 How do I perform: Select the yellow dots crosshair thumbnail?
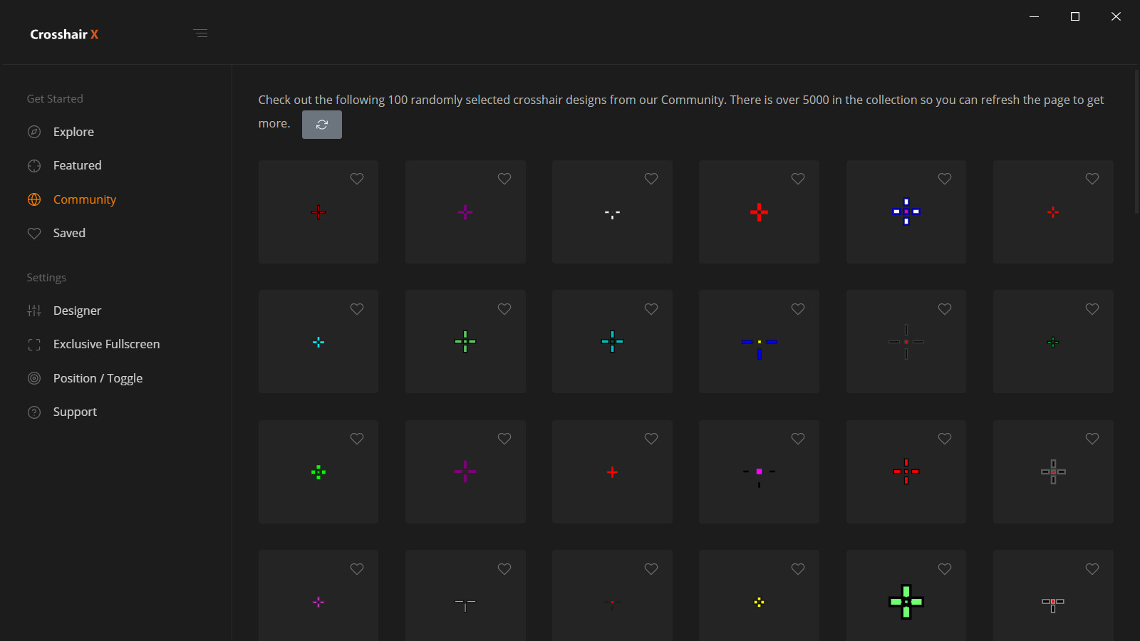point(759,603)
